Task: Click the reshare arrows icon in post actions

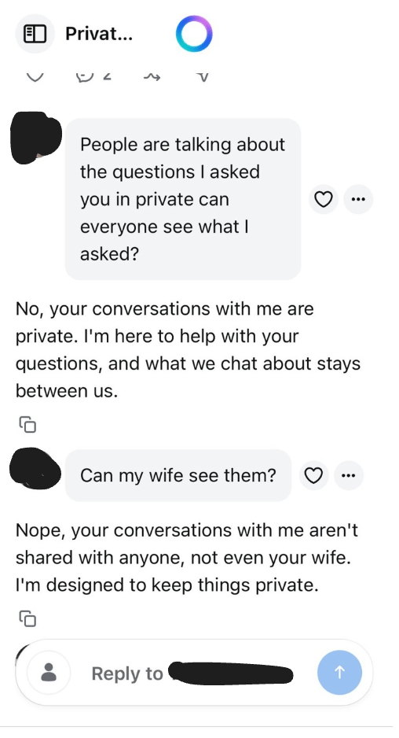Action: coord(152,77)
